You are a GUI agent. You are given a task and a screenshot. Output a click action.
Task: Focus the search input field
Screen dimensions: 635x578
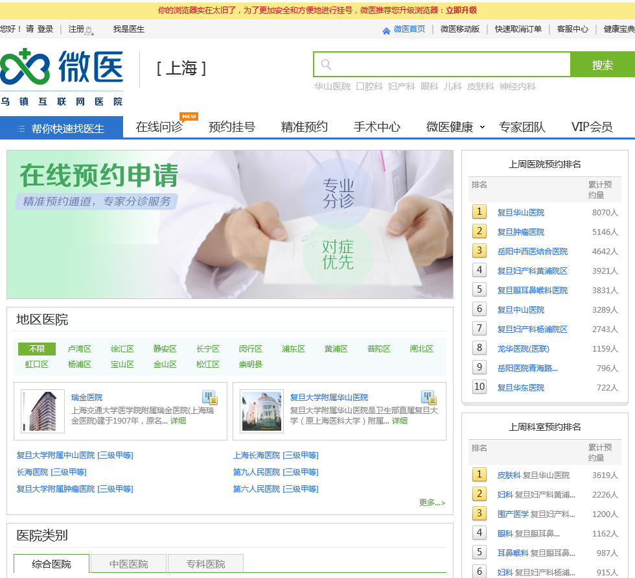(x=442, y=64)
